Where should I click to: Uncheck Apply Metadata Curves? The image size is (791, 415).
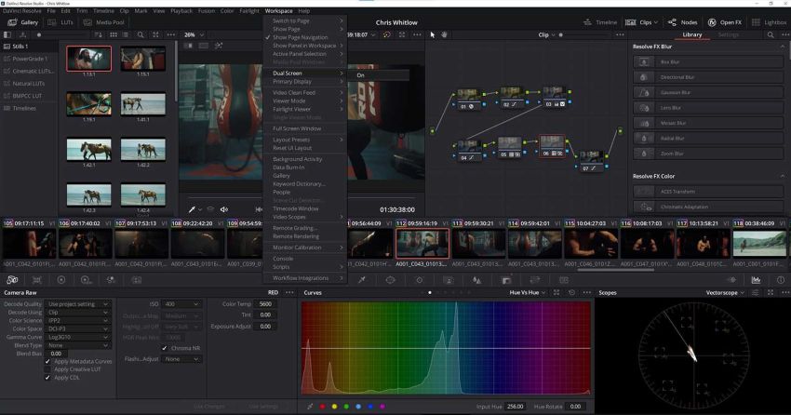click(x=48, y=361)
